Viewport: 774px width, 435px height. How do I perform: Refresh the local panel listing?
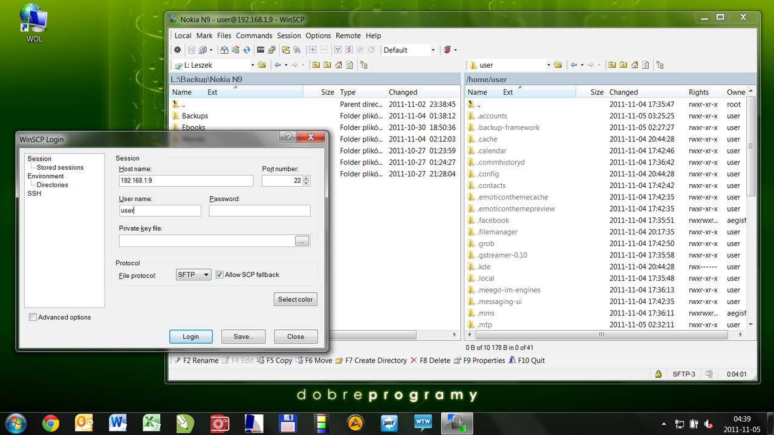[x=349, y=65]
